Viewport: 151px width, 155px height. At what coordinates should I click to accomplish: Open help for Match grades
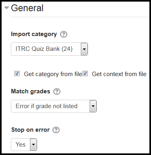pos(57,92)
